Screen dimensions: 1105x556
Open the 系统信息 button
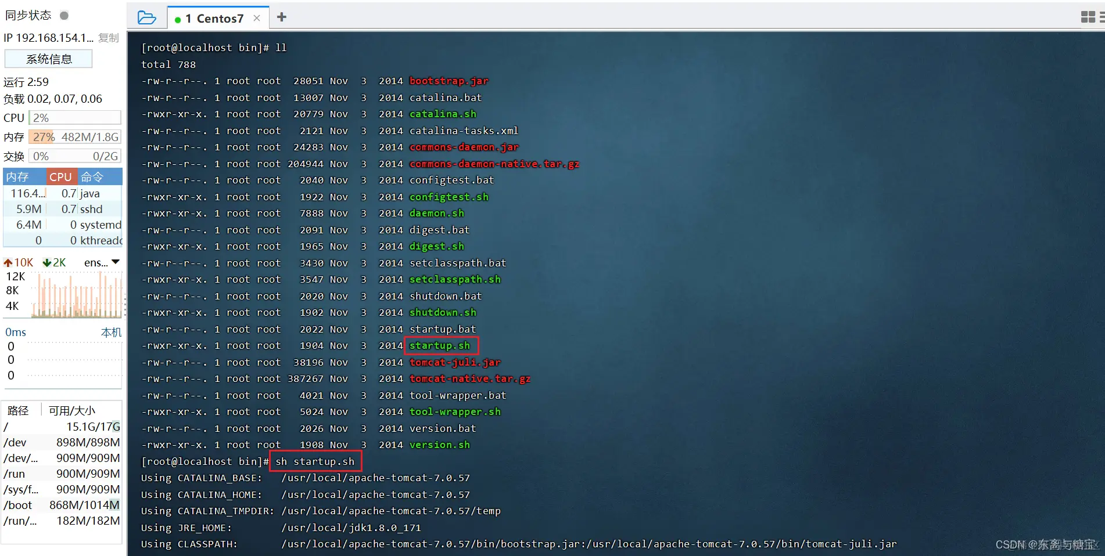pyautogui.click(x=49, y=59)
